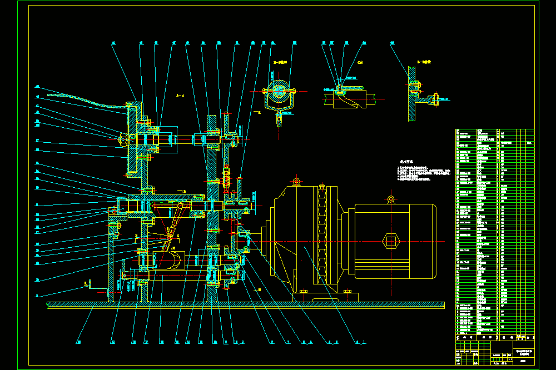Select the tall hatched vertical support plate
Viewport: 556px width, 370px height.
212,209
